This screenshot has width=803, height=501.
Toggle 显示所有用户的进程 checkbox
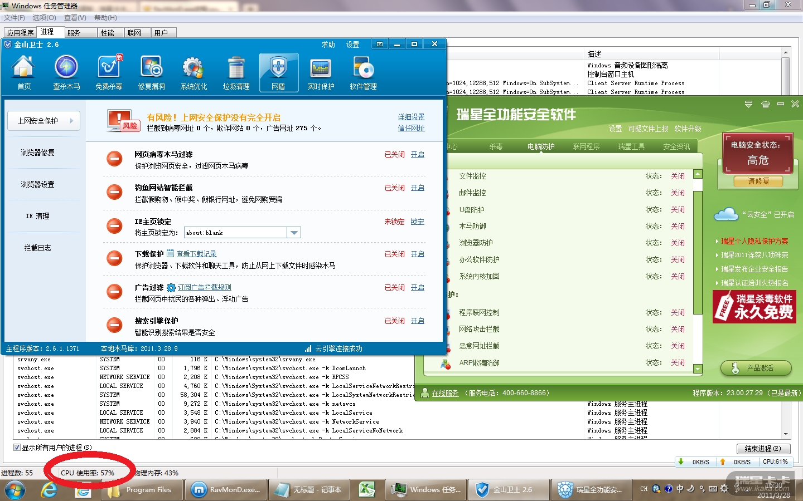coord(17,448)
